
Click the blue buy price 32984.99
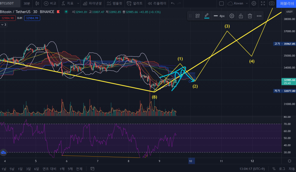tap(32, 18)
